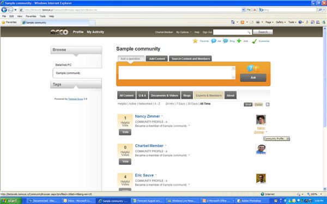The width and height of the screenshot is (327, 204).
Task: Toggle the Detail view mode
Action: (258, 104)
